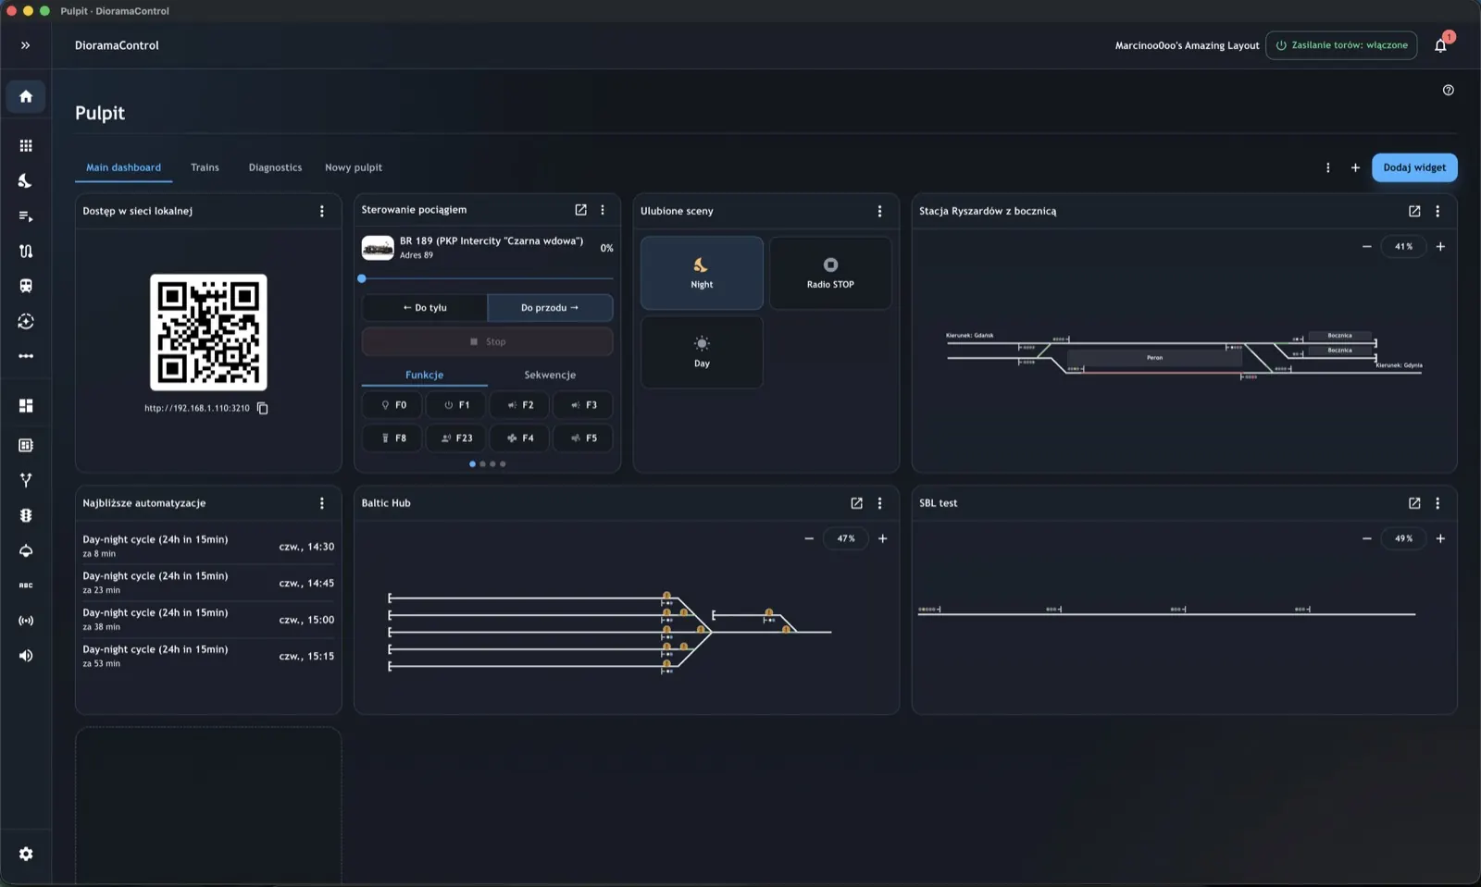Viewport: 1481px width, 887px height.
Task: Open Ulubione sceny widget menu
Action: [879, 211]
